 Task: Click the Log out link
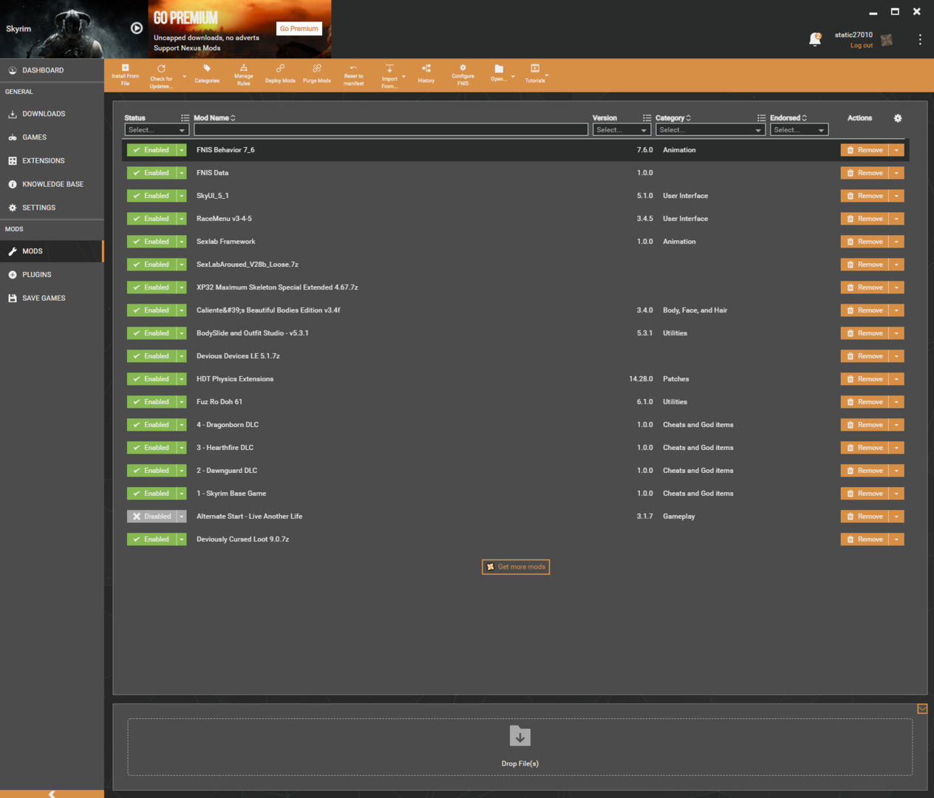(861, 46)
